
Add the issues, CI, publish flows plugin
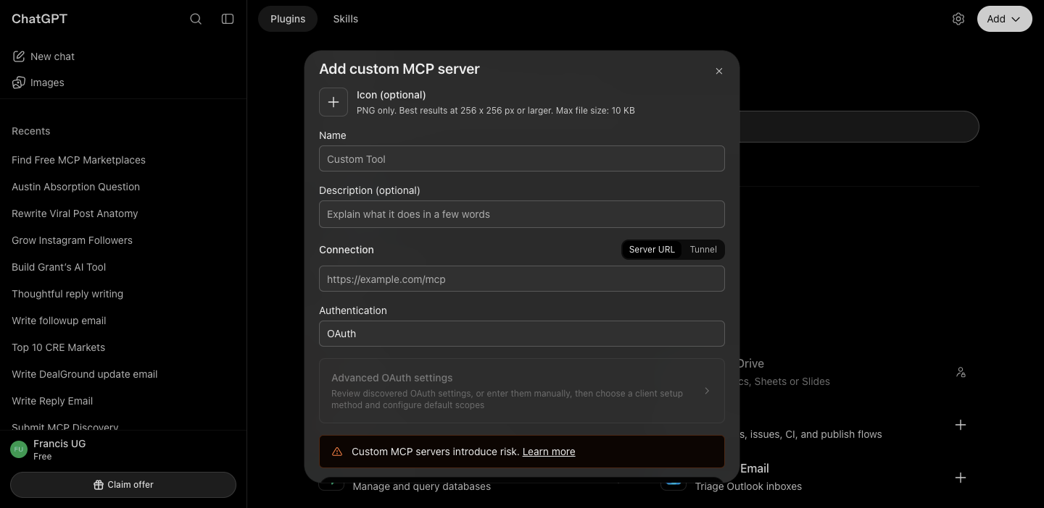[961, 425]
